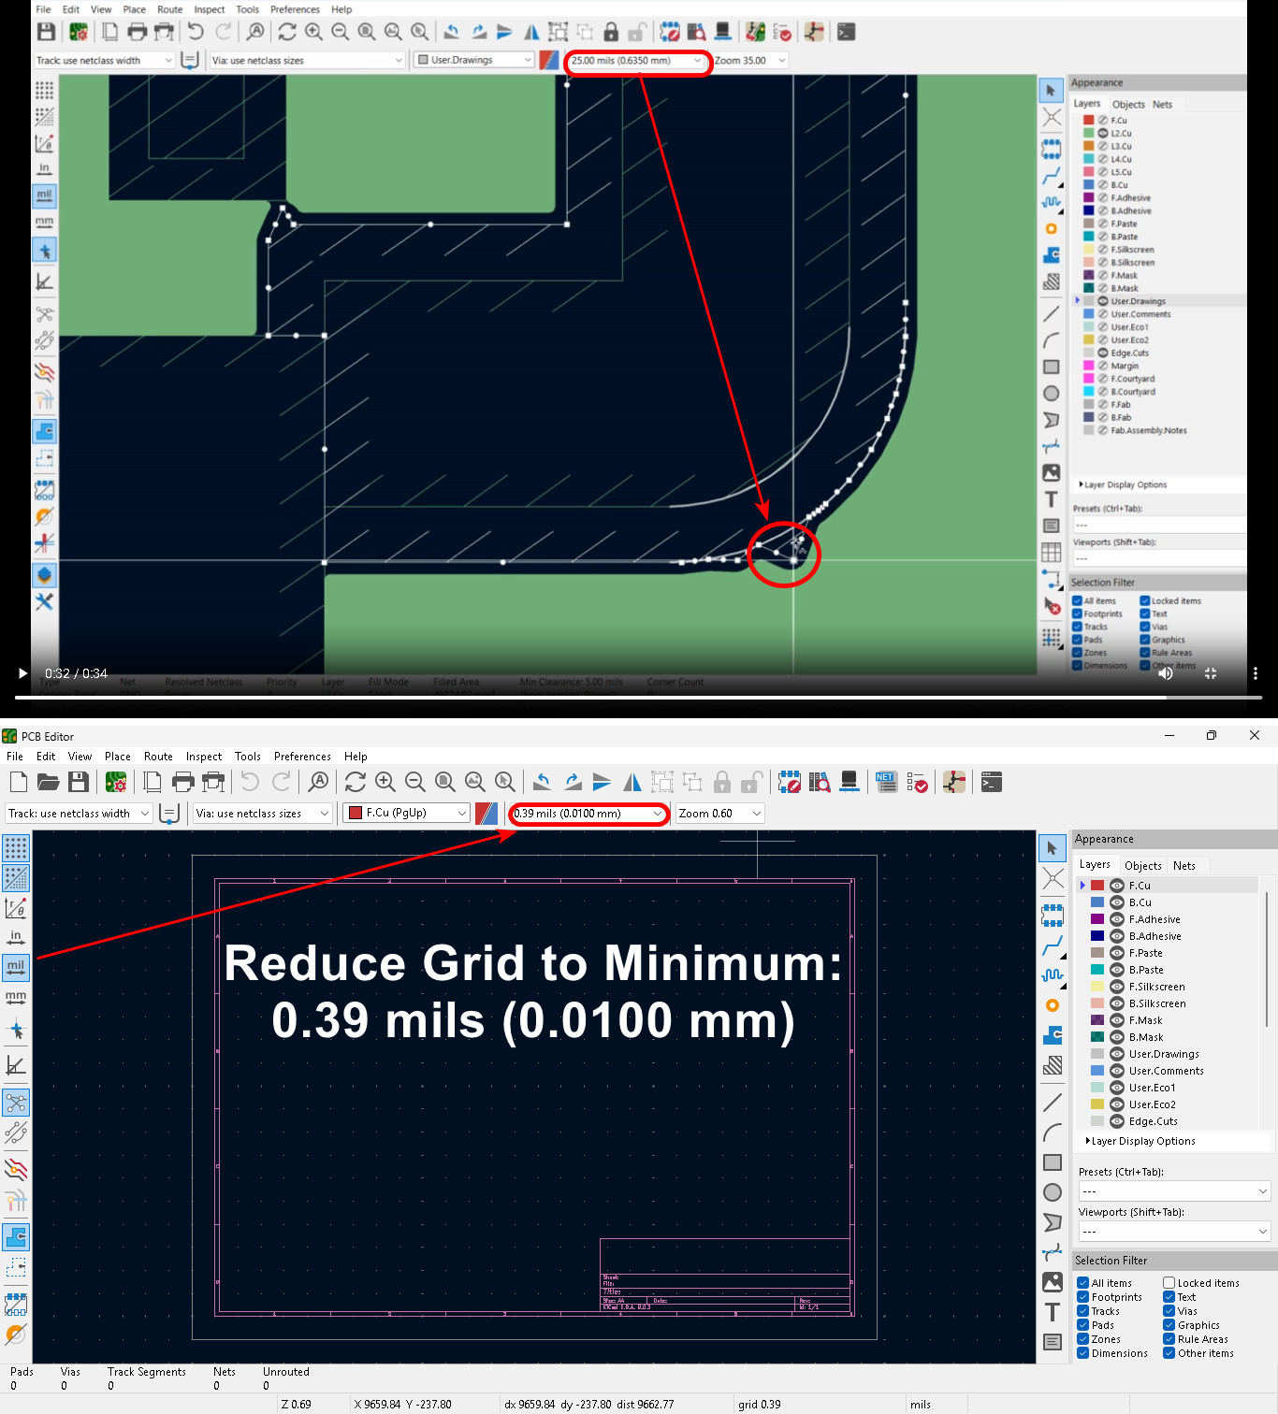Switch to the Nets tab
1278x1414 pixels.
point(1184,866)
